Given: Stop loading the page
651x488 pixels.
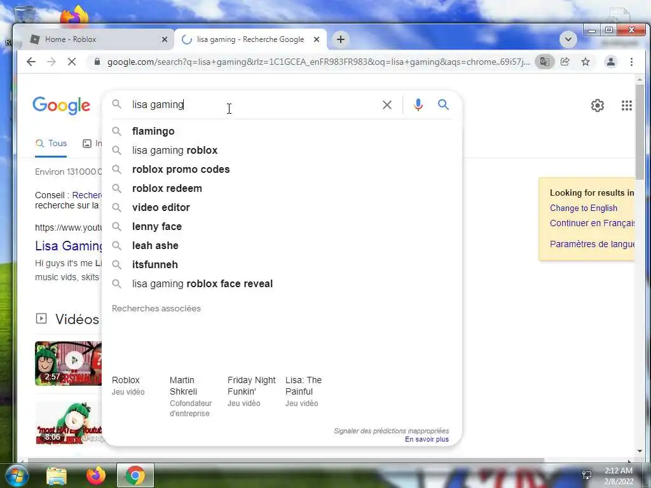Looking at the screenshot, I should pos(72,62).
